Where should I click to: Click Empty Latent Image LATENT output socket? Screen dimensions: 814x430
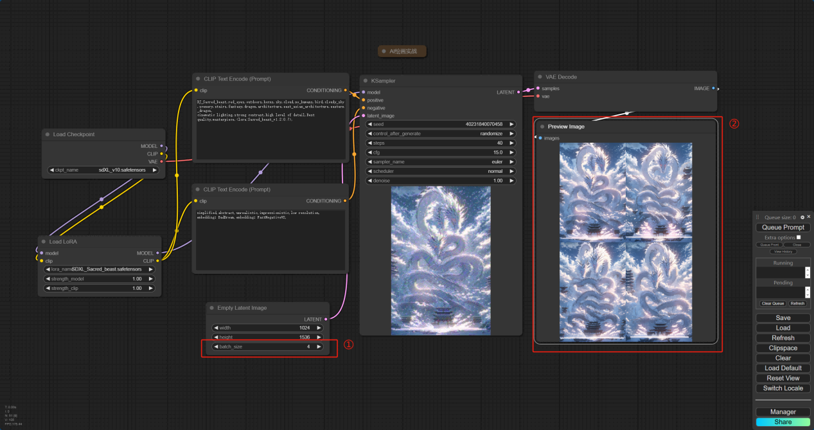[x=326, y=319]
